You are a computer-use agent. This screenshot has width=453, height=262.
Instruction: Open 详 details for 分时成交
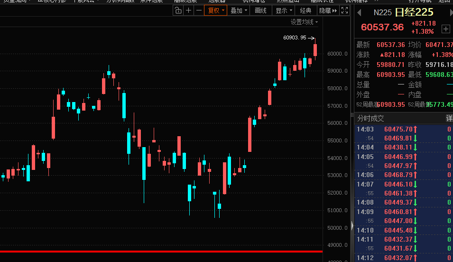(x=449, y=118)
